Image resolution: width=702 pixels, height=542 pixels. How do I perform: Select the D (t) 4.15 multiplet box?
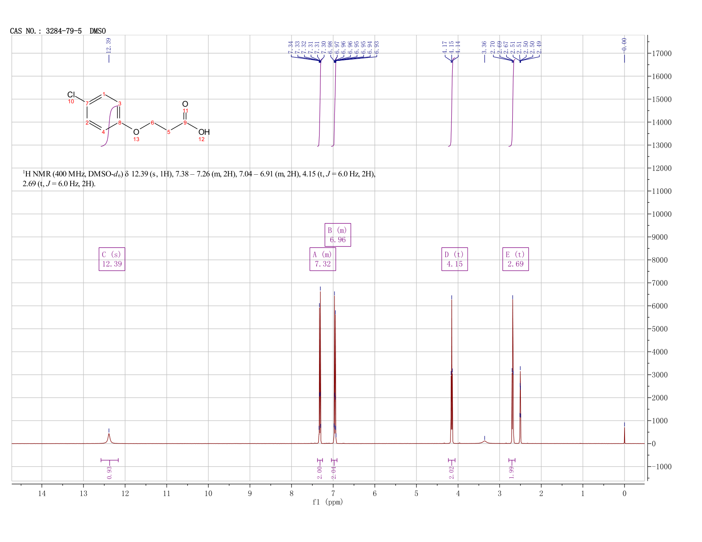pos(455,259)
